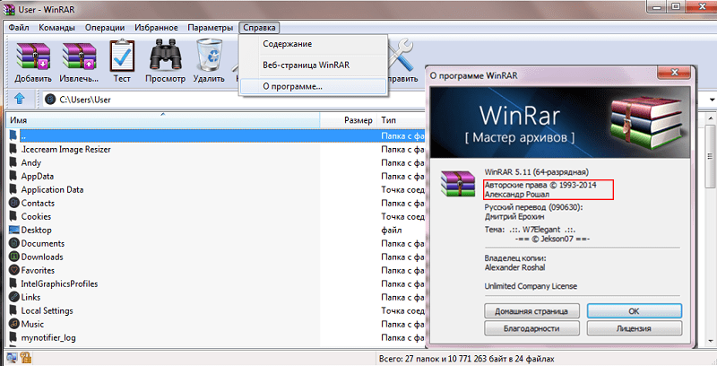
Task: Open the Команды menu
Action: 56,28
